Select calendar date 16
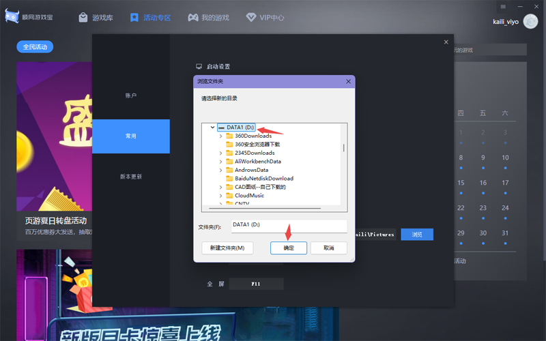The image size is (546, 341). tap(483, 183)
